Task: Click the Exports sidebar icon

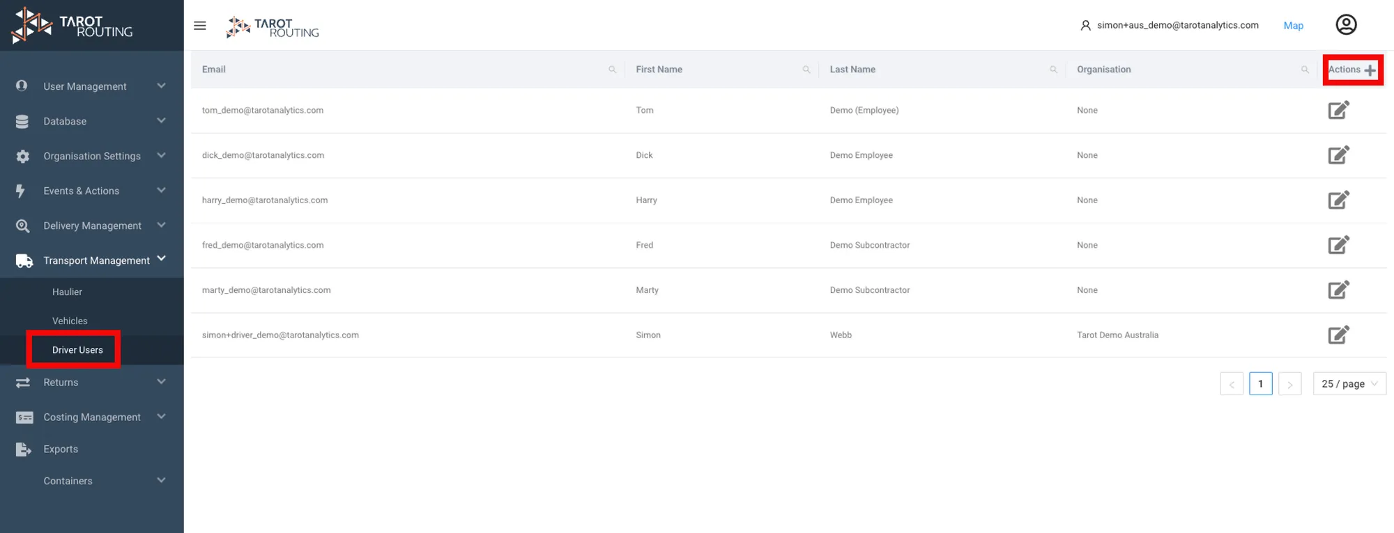Action: pos(23,450)
